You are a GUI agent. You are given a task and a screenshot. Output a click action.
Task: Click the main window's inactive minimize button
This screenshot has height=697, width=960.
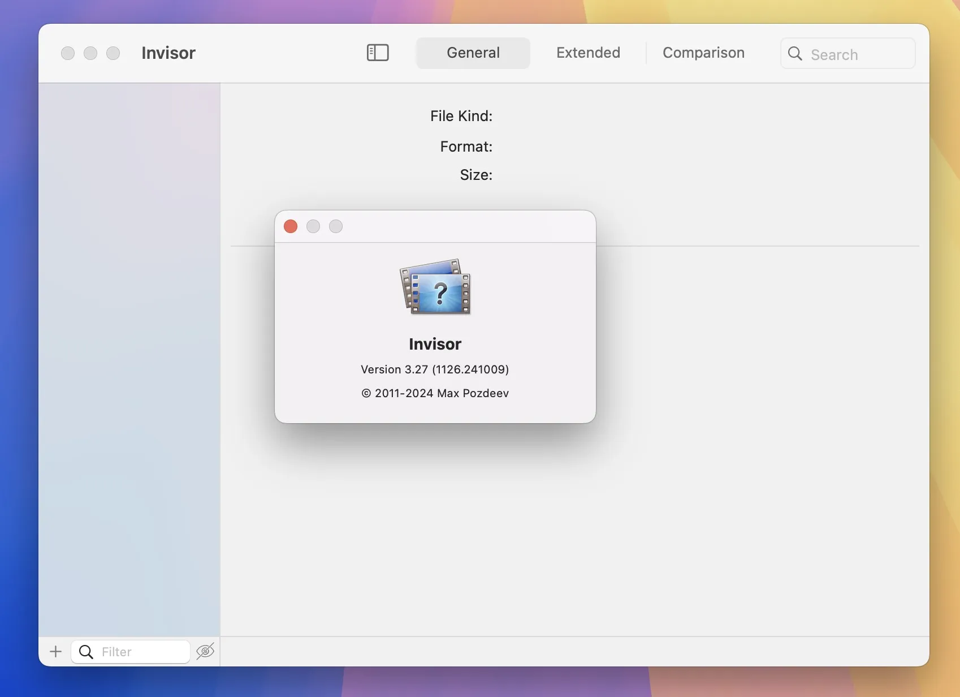point(90,53)
